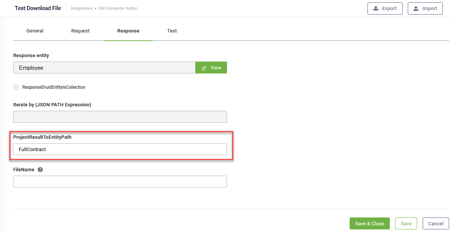Screen dimensions: 451x235
Task: Click the ProjectResultToEntityPath field containing FullContract
Action: pyautogui.click(x=120, y=149)
